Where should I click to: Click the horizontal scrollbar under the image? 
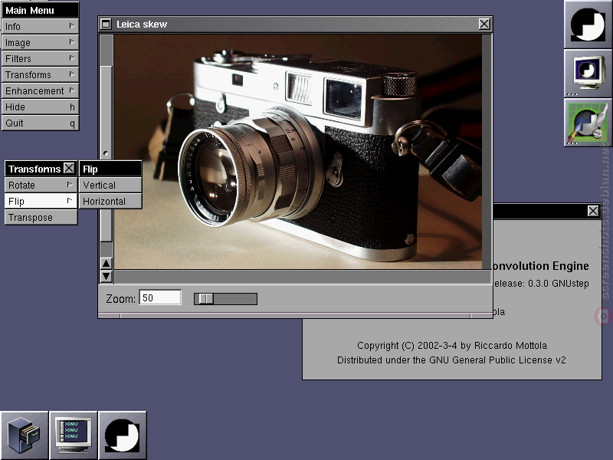pyautogui.click(x=302, y=277)
